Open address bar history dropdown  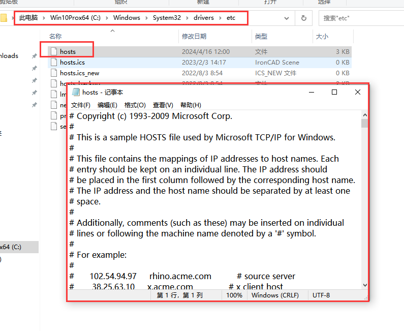tap(287, 18)
